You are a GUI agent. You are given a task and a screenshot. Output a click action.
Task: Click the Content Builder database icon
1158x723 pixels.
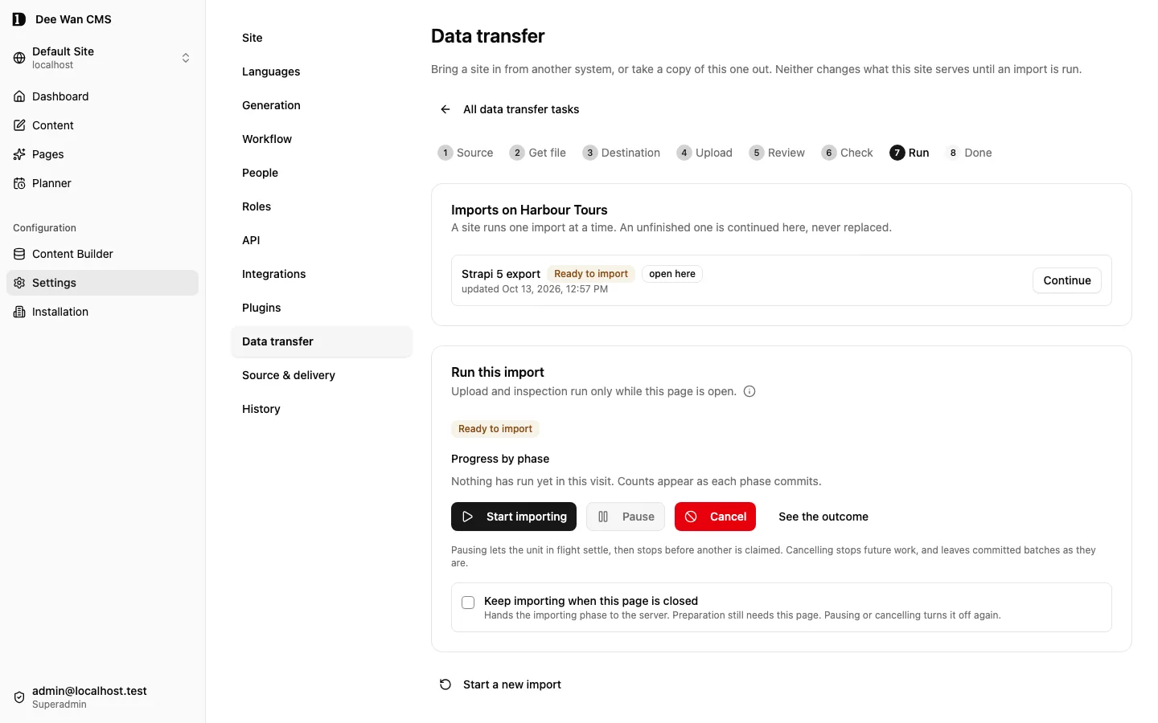[19, 254]
